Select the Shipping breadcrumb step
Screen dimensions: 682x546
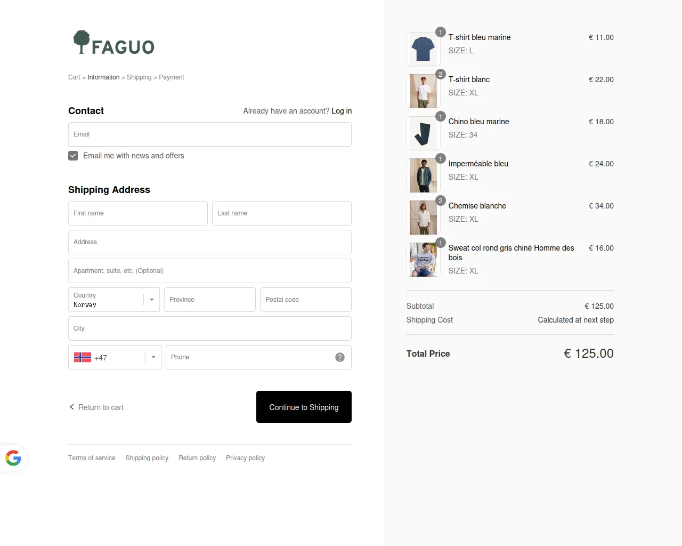[139, 77]
